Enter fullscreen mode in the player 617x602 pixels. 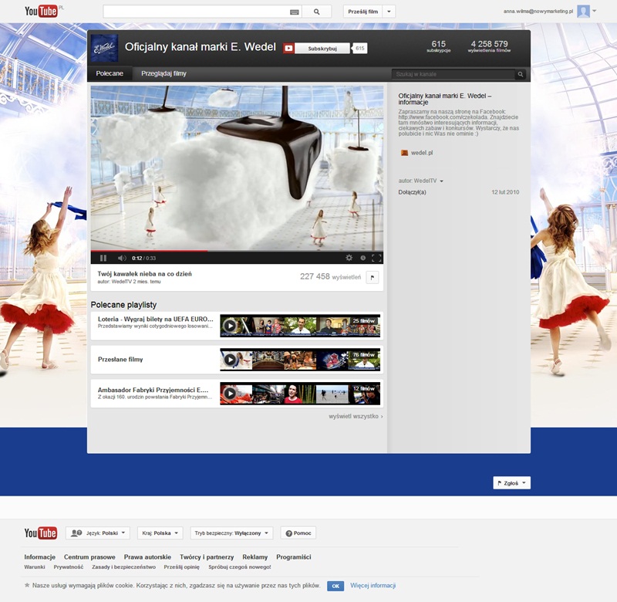click(376, 258)
